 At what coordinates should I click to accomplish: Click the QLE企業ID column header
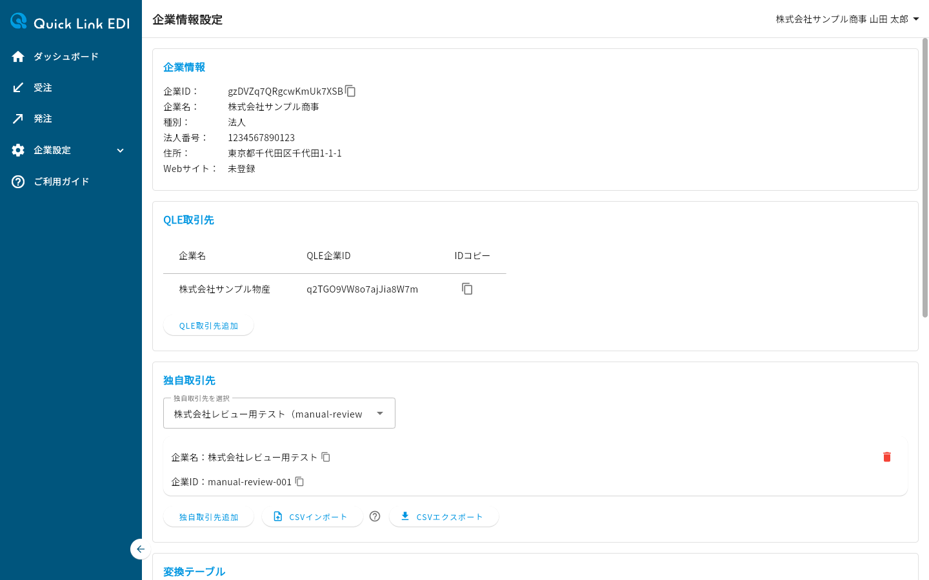click(x=328, y=256)
